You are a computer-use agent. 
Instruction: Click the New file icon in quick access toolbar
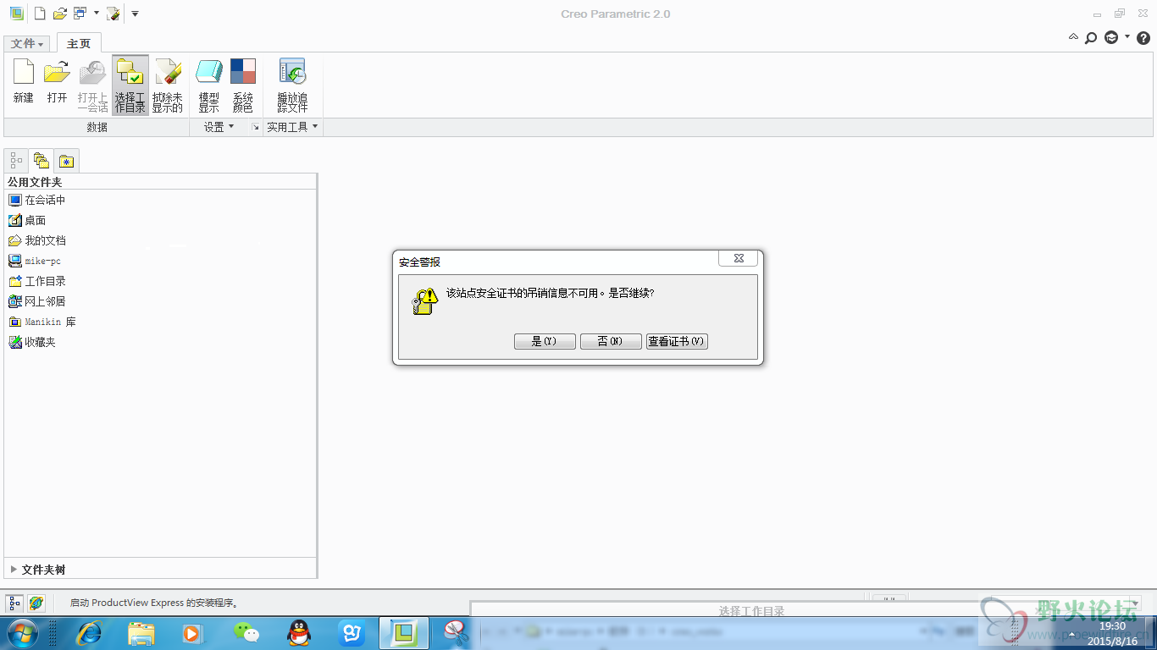click(x=40, y=14)
